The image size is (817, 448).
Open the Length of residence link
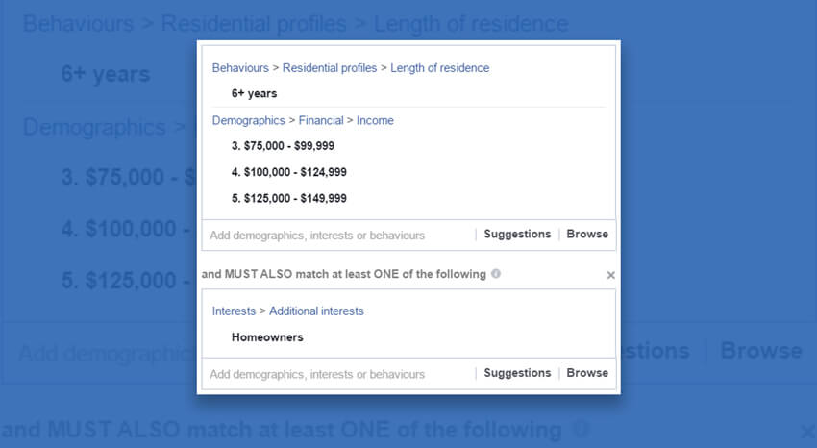click(440, 68)
